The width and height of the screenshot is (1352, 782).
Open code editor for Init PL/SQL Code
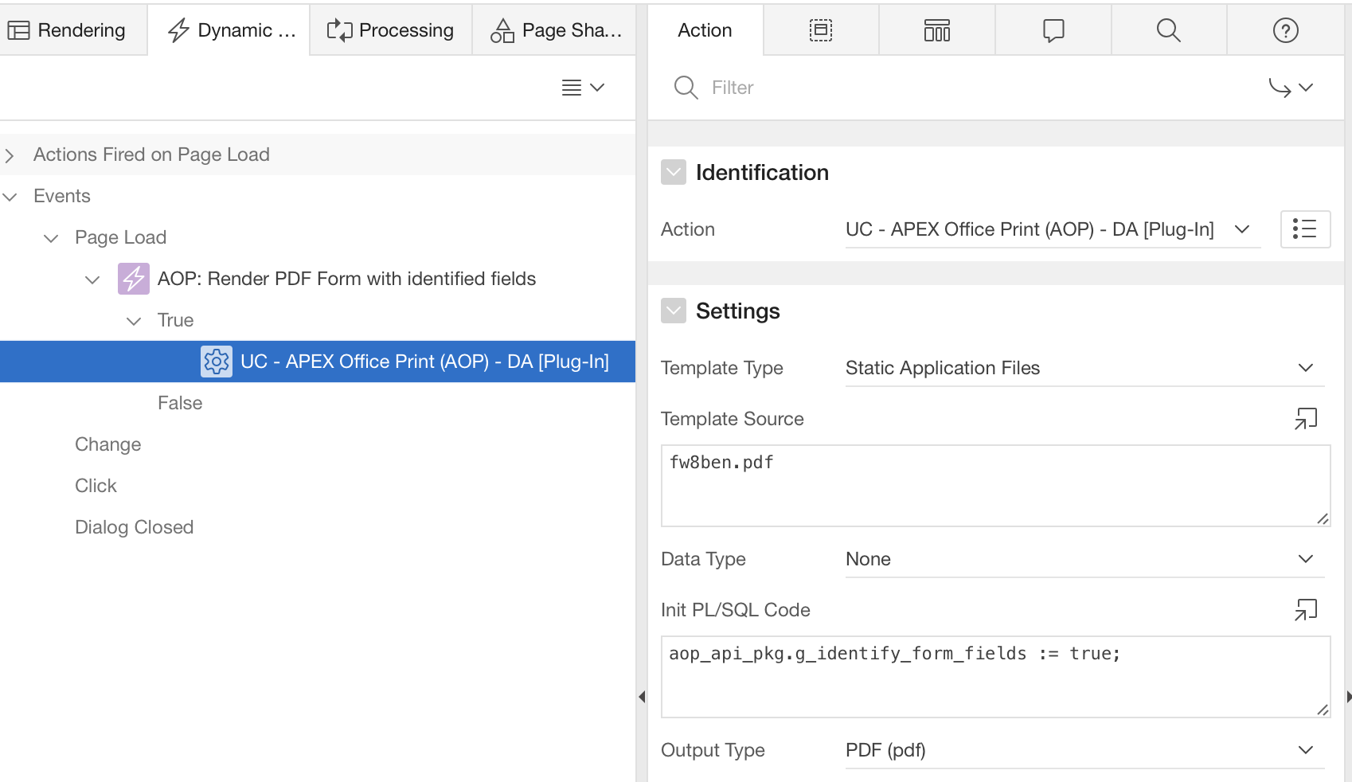click(x=1306, y=609)
